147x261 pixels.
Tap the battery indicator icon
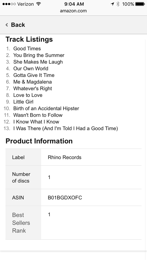click(140, 4)
